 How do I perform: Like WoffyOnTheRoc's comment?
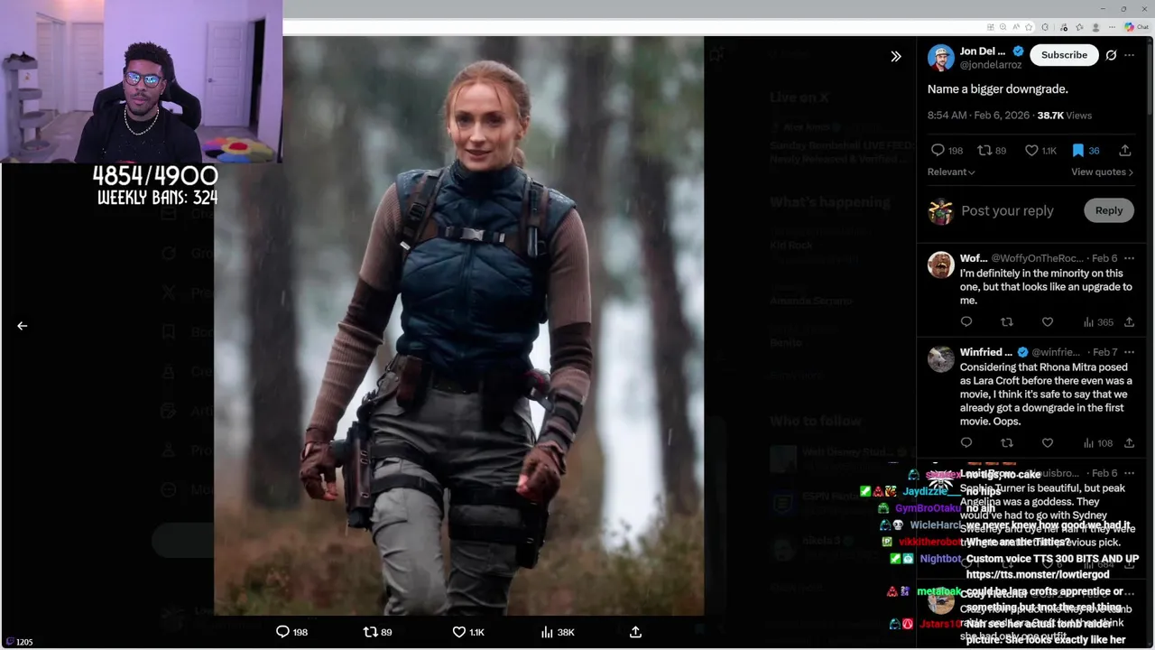(1048, 322)
